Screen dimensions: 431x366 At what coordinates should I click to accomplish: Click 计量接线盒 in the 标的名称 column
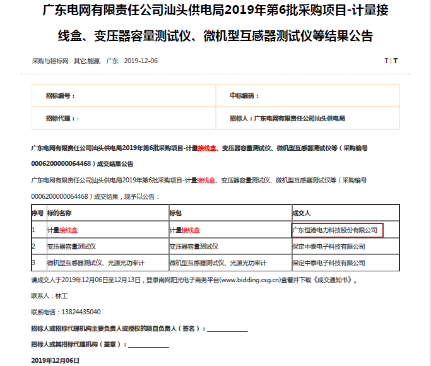[62, 230]
